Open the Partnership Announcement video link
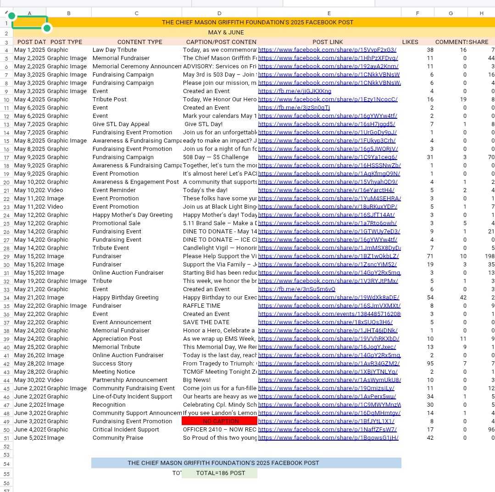 [329, 380]
